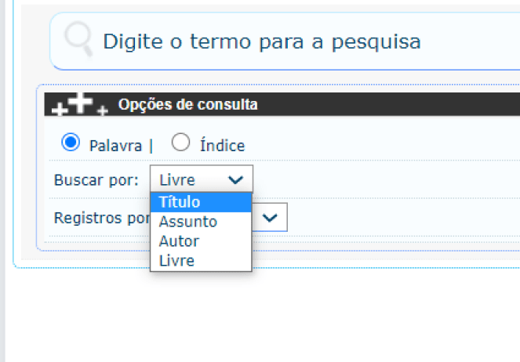This screenshot has height=362, width=520.
Task: Click the small plus icon beside Opções
Action: tap(102, 110)
